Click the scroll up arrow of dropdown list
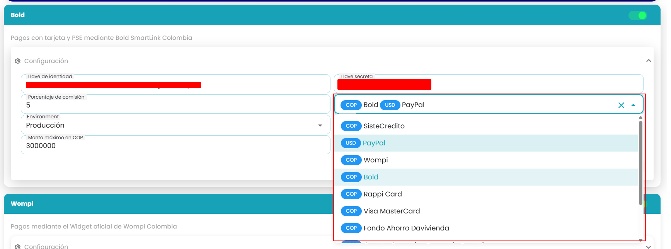 click(640, 117)
